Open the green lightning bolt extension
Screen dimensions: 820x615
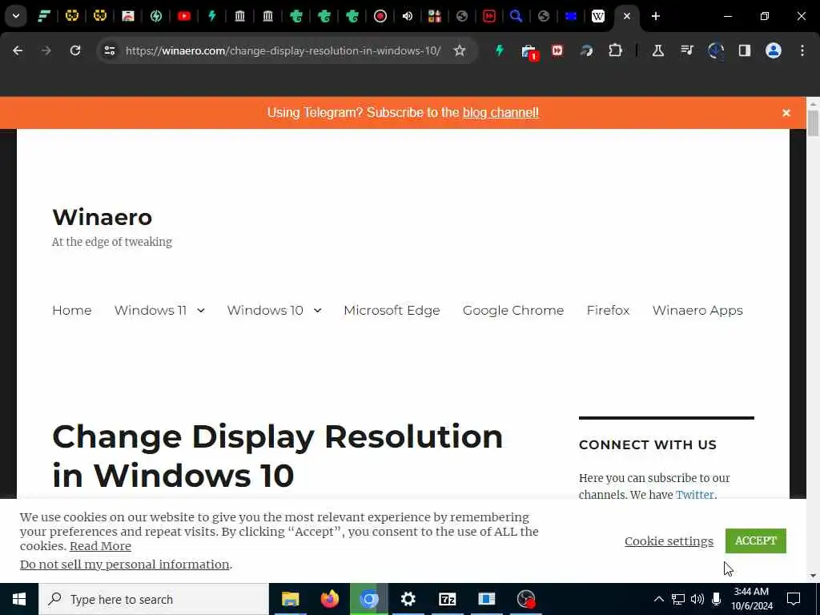click(x=500, y=50)
